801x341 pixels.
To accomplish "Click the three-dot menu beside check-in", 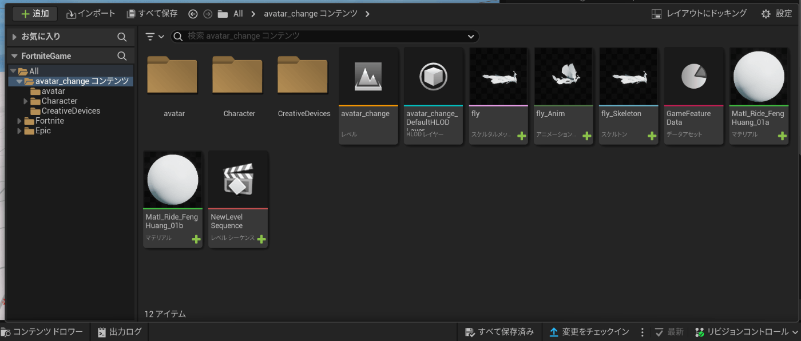I will click(643, 332).
